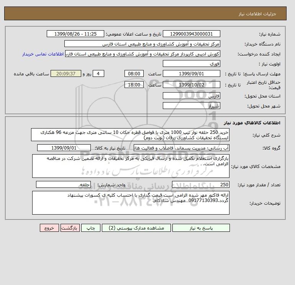This screenshot has width=295, height=285.
Task: Click the buyer organization name field
Action: (x=142, y=44)
